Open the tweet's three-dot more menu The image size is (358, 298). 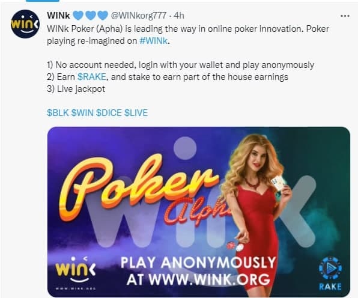pos(345,16)
